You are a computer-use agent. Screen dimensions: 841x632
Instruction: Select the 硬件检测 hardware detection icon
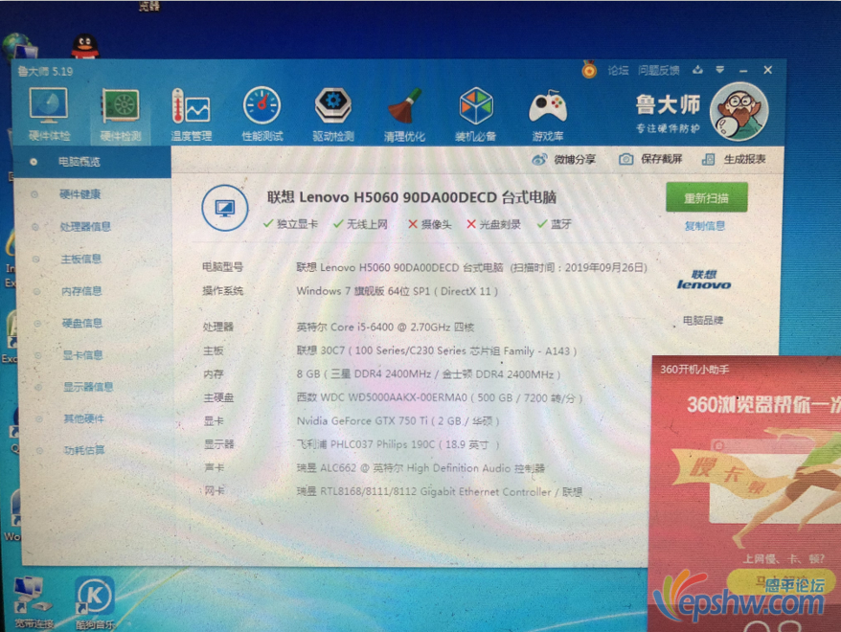pyautogui.click(x=120, y=114)
